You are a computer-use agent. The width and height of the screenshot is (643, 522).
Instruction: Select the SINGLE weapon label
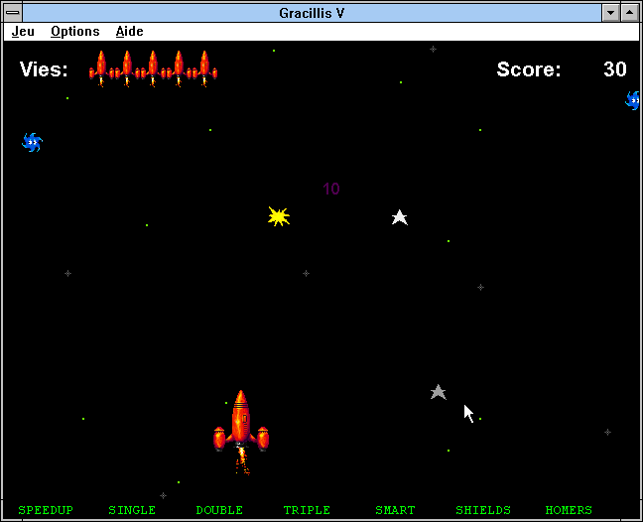[x=132, y=510]
